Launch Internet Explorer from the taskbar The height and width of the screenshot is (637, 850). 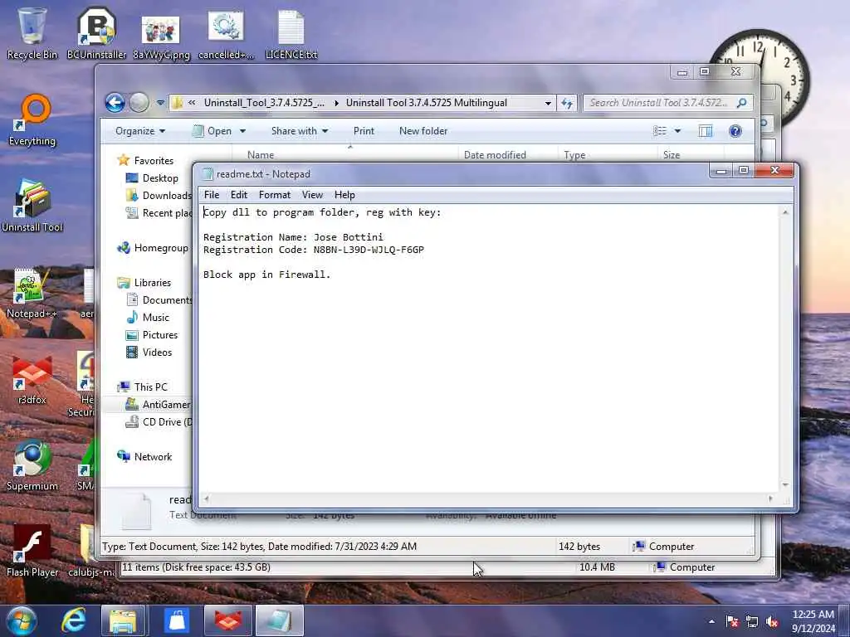coord(74,620)
